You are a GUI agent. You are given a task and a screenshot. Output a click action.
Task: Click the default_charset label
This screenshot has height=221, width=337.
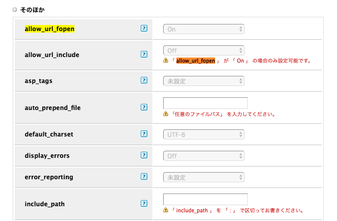tap(49, 134)
